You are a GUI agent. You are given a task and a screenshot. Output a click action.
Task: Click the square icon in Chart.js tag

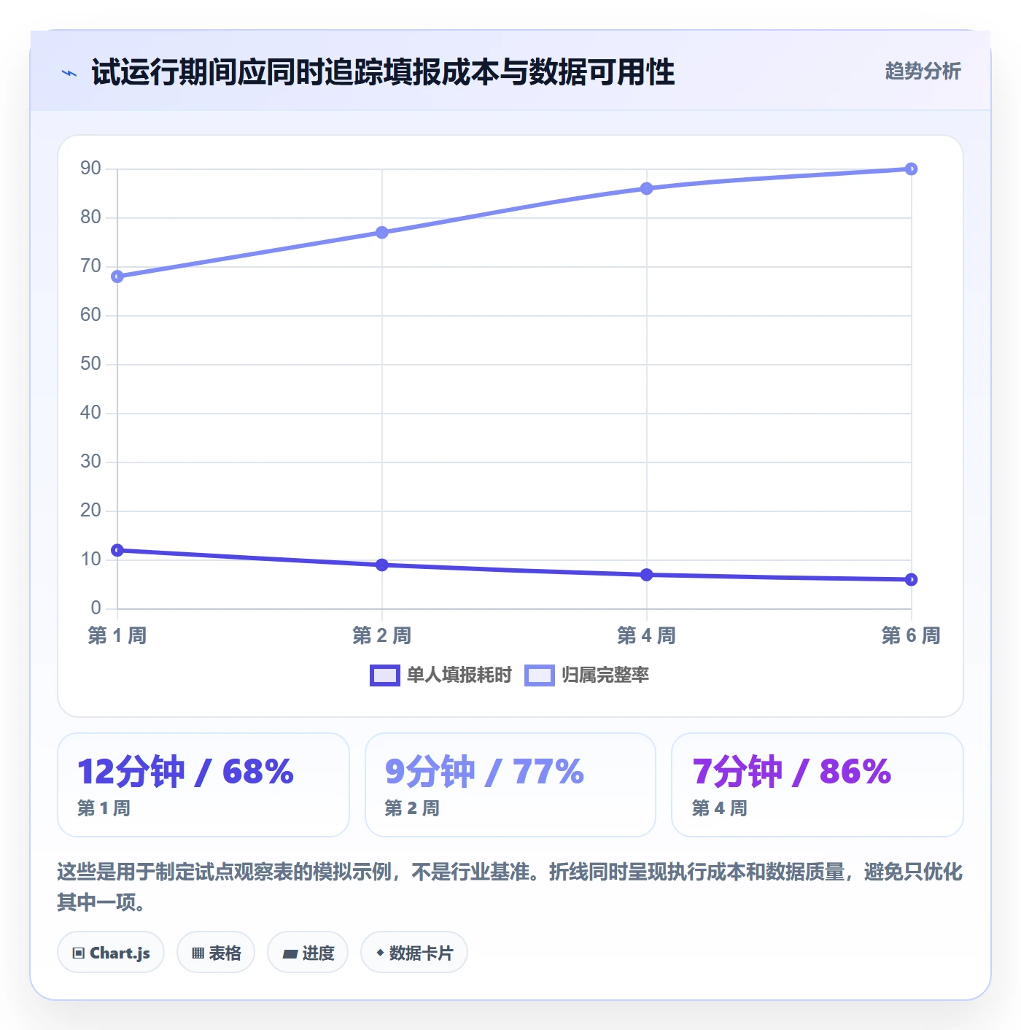click(79, 953)
